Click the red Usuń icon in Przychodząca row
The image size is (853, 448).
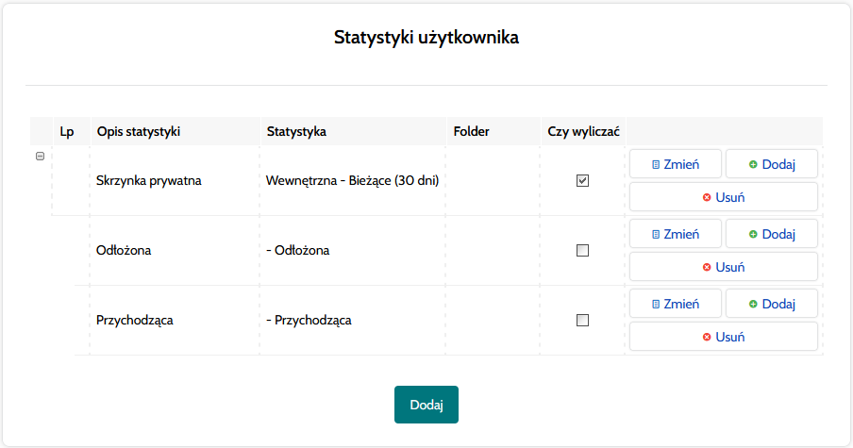pyautogui.click(x=707, y=337)
